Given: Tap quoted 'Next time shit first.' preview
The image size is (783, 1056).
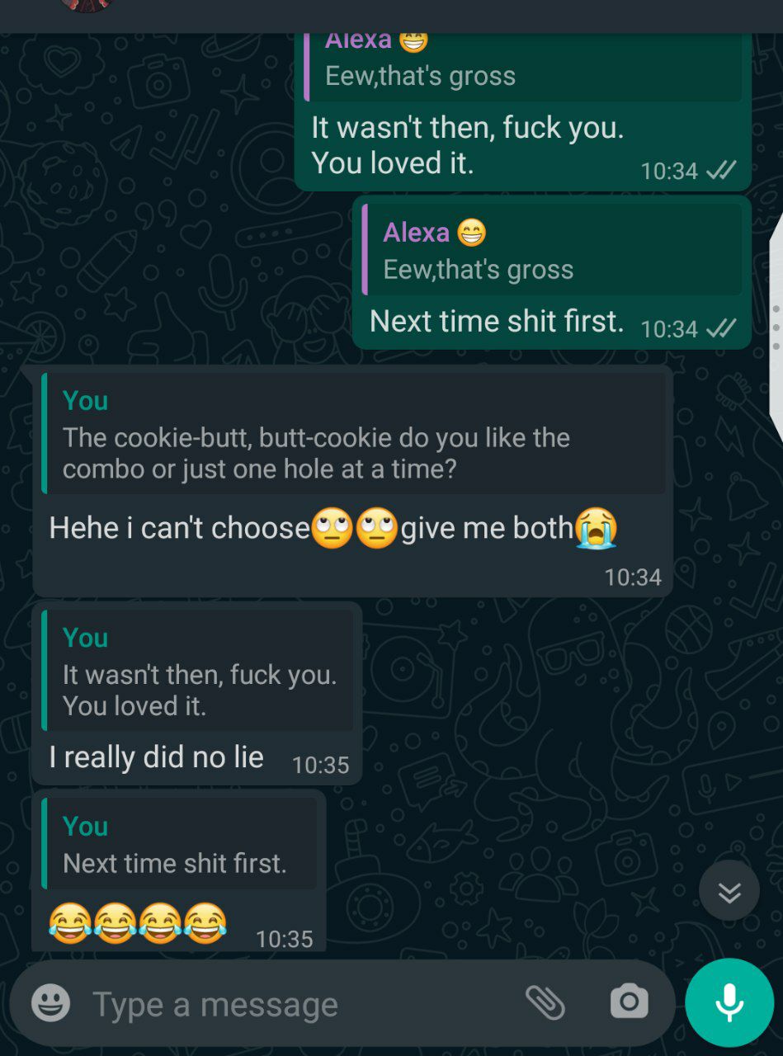Looking at the screenshot, I should (x=180, y=843).
